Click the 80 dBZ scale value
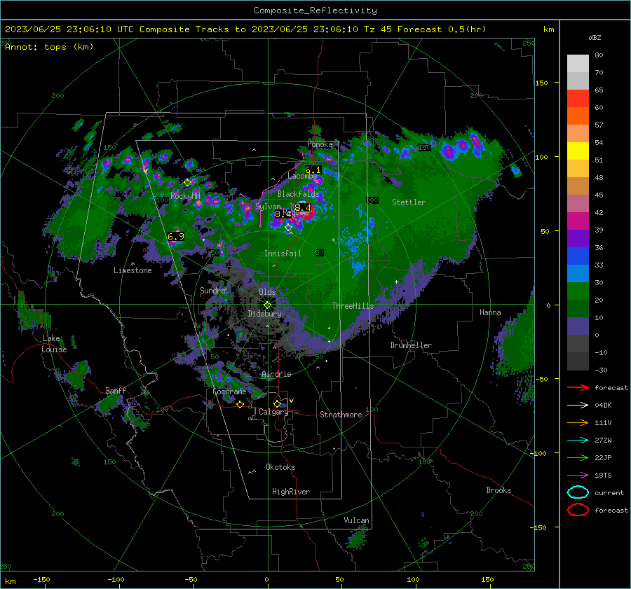Screen dimensions: 631x589 (599, 55)
